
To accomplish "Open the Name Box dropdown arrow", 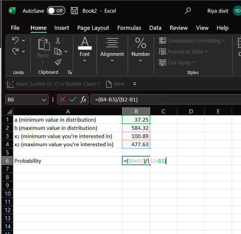I will coord(44,99).
